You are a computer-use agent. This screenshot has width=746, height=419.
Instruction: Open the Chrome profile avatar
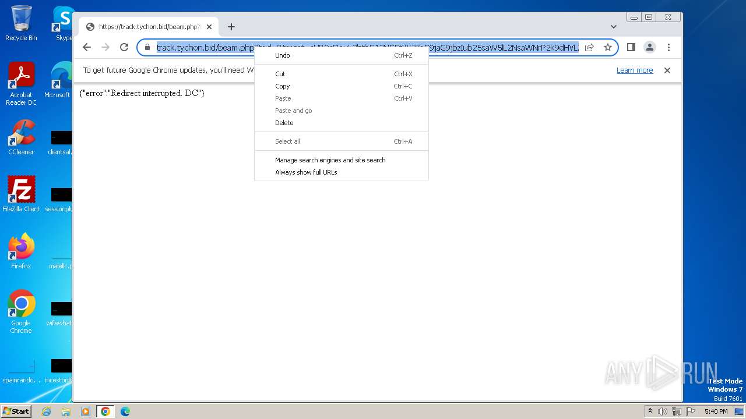pyautogui.click(x=649, y=47)
